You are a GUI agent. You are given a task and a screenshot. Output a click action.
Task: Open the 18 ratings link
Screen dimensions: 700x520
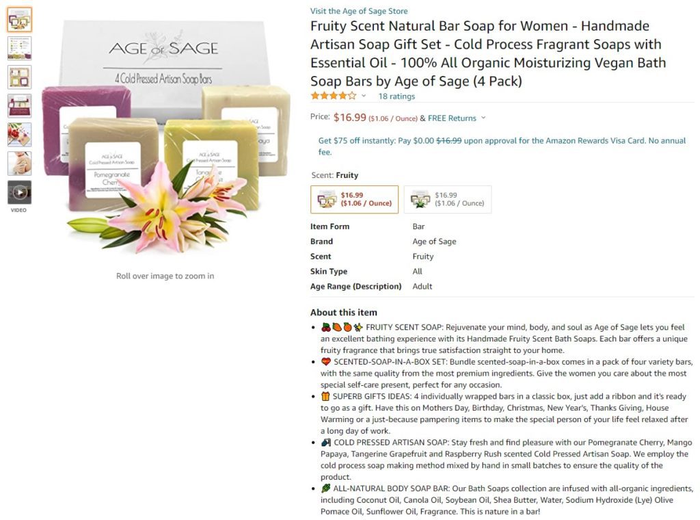(x=396, y=96)
